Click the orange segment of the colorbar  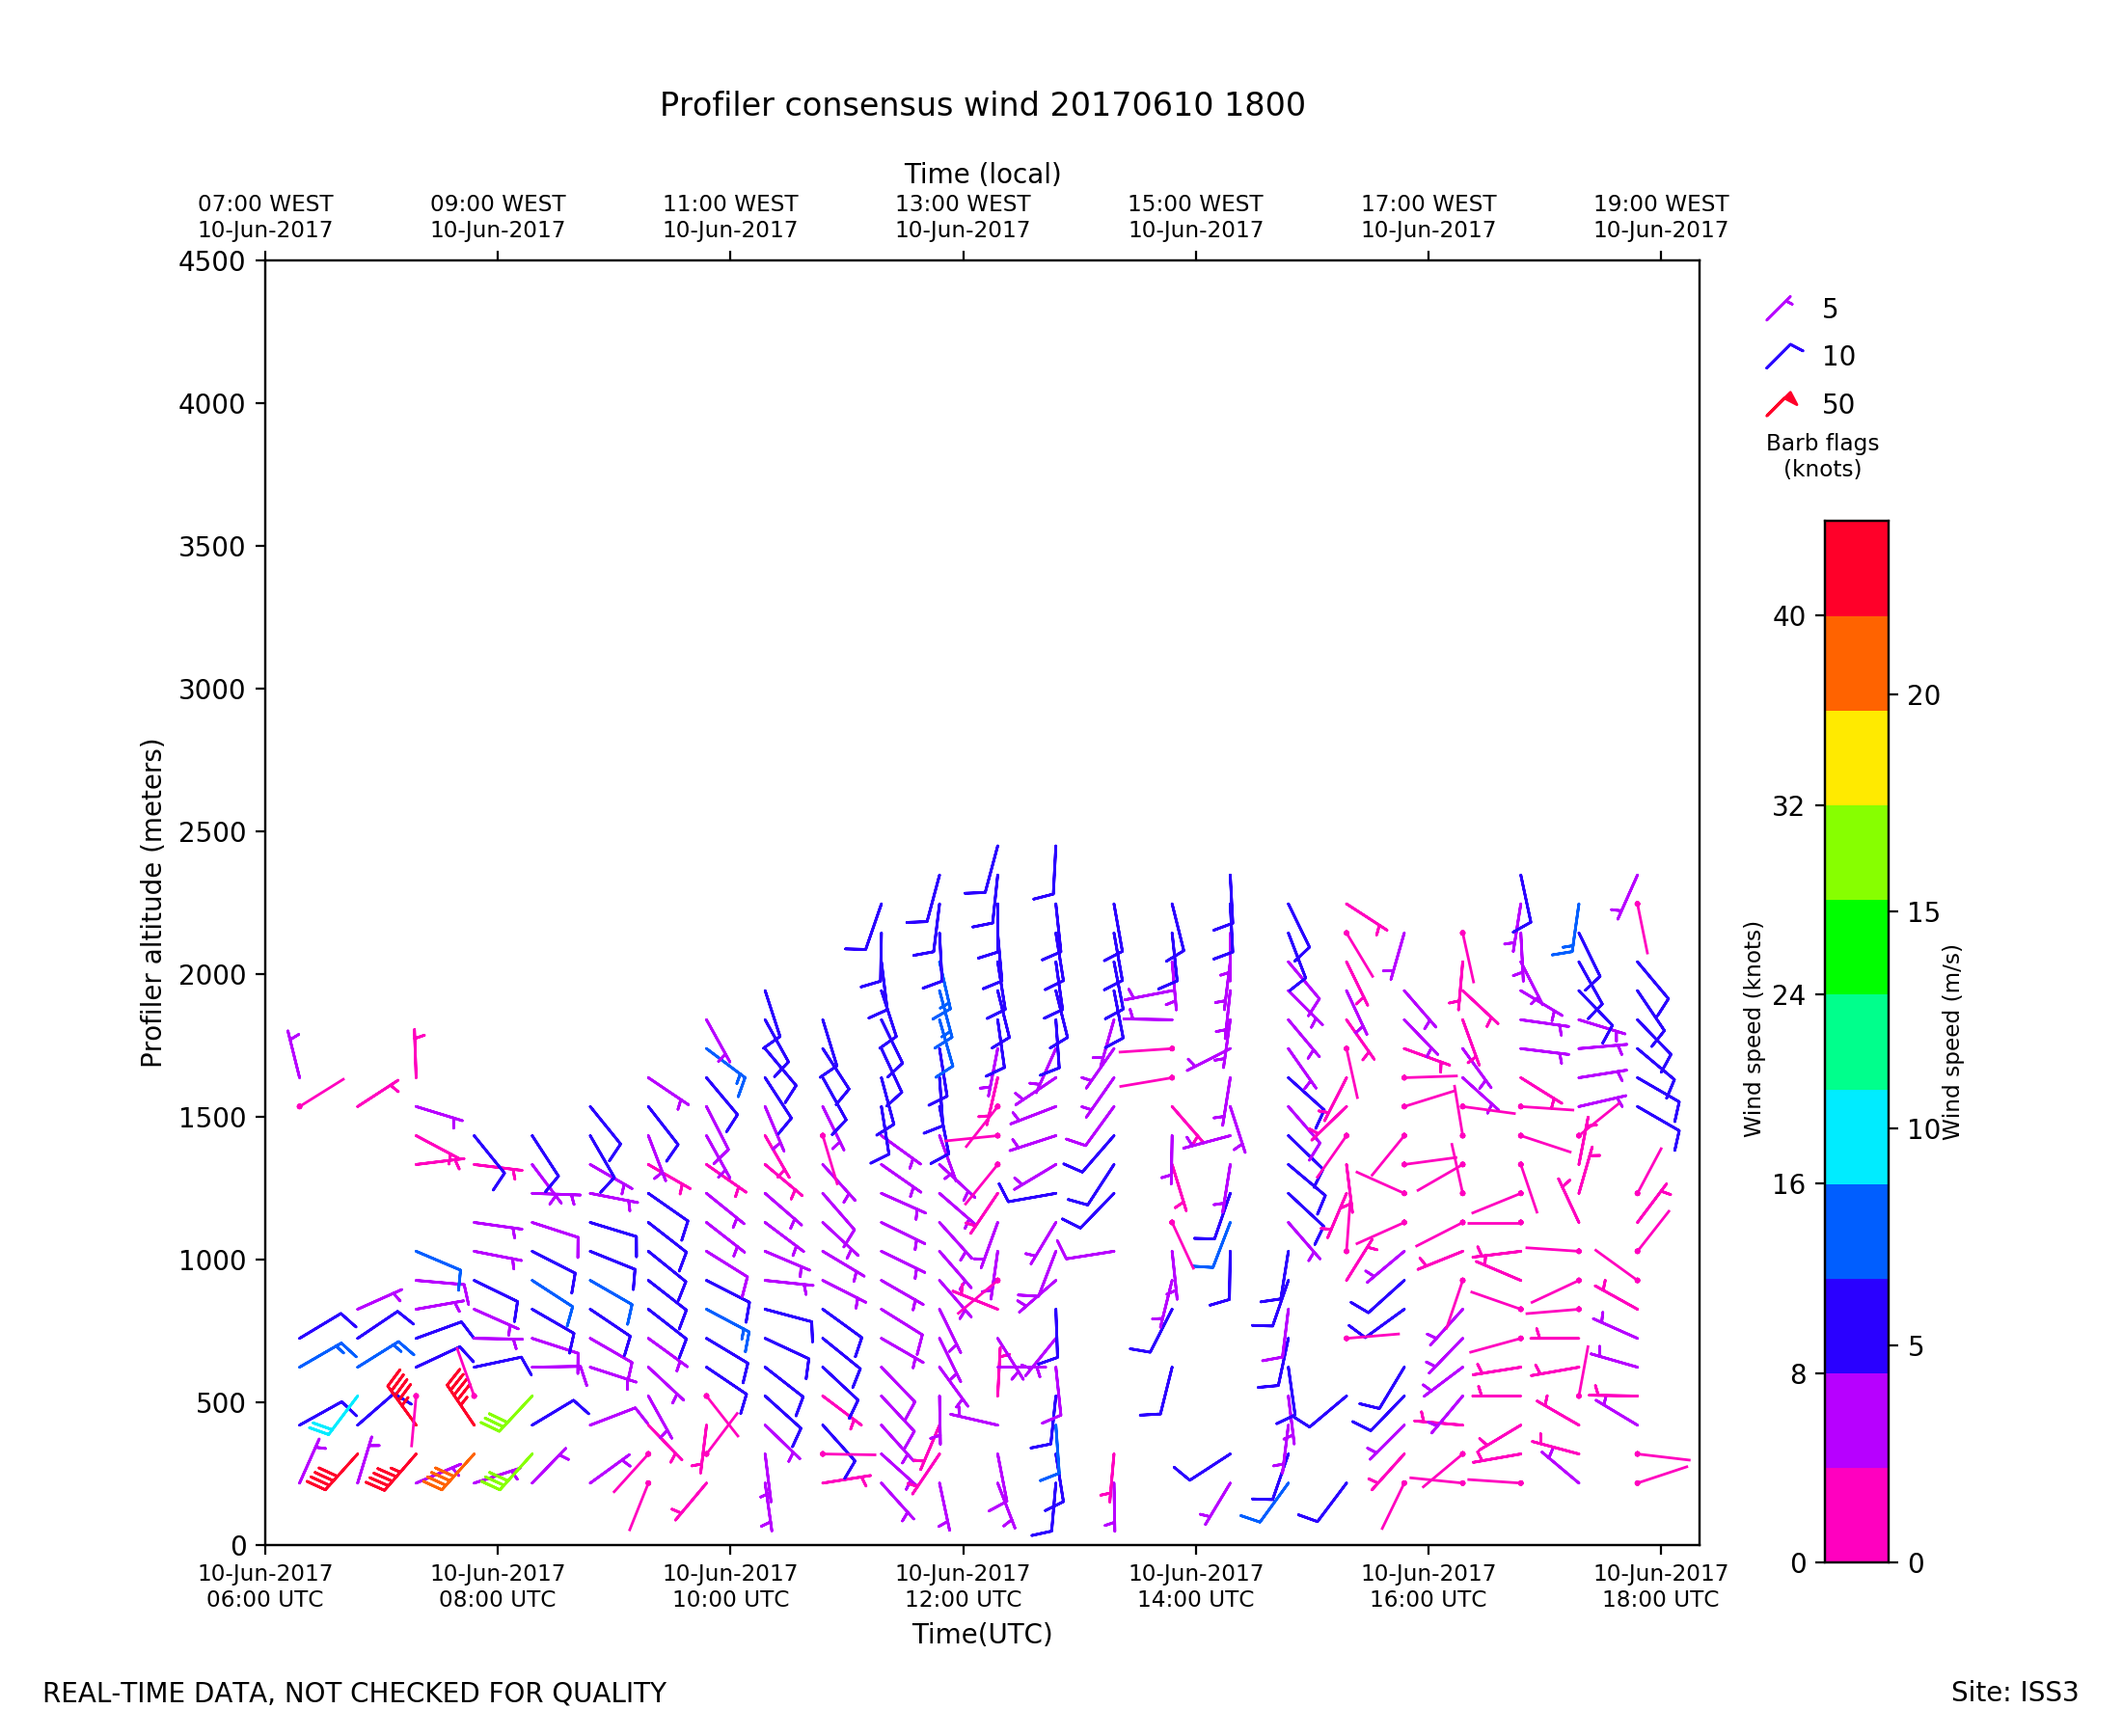point(1856,663)
